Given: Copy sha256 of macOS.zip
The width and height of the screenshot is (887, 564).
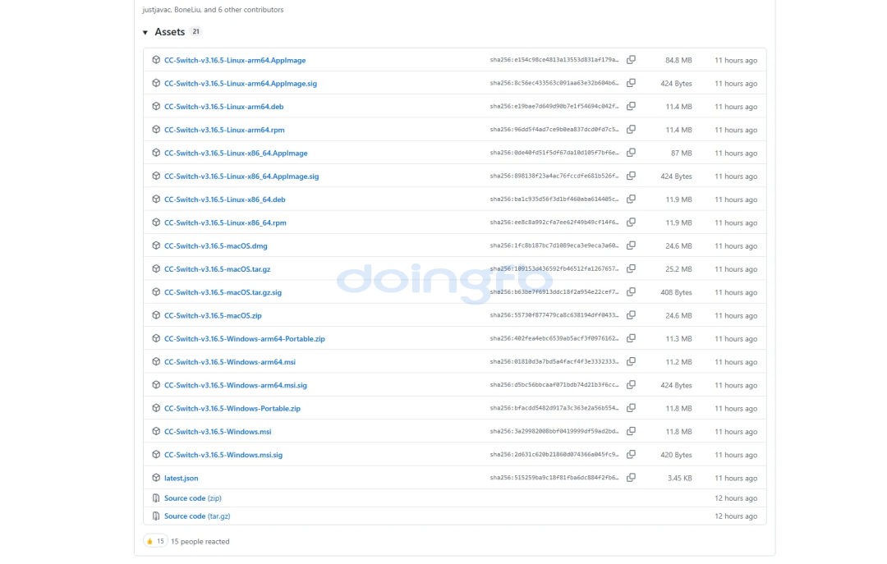Looking at the screenshot, I should click(x=631, y=314).
